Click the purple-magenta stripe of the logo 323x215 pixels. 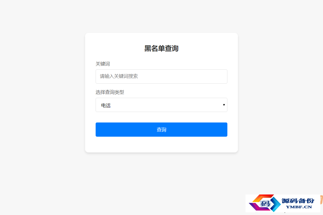259,207
